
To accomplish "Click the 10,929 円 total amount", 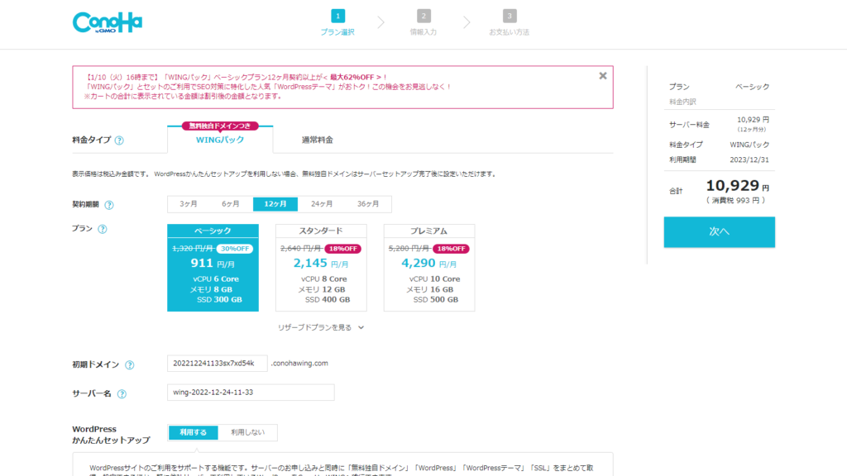I will 737,186.
